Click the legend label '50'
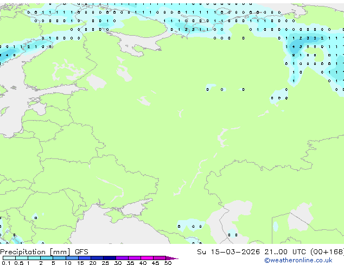This screenshot has width=344, height=265. 168,263
